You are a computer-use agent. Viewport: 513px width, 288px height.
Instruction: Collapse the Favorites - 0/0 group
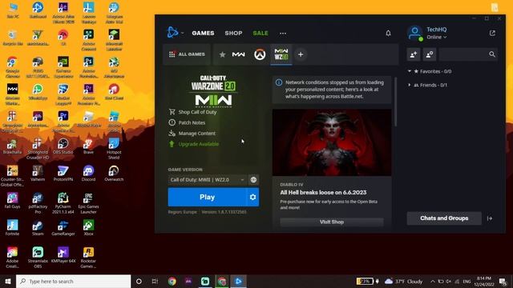pos(430,71)
